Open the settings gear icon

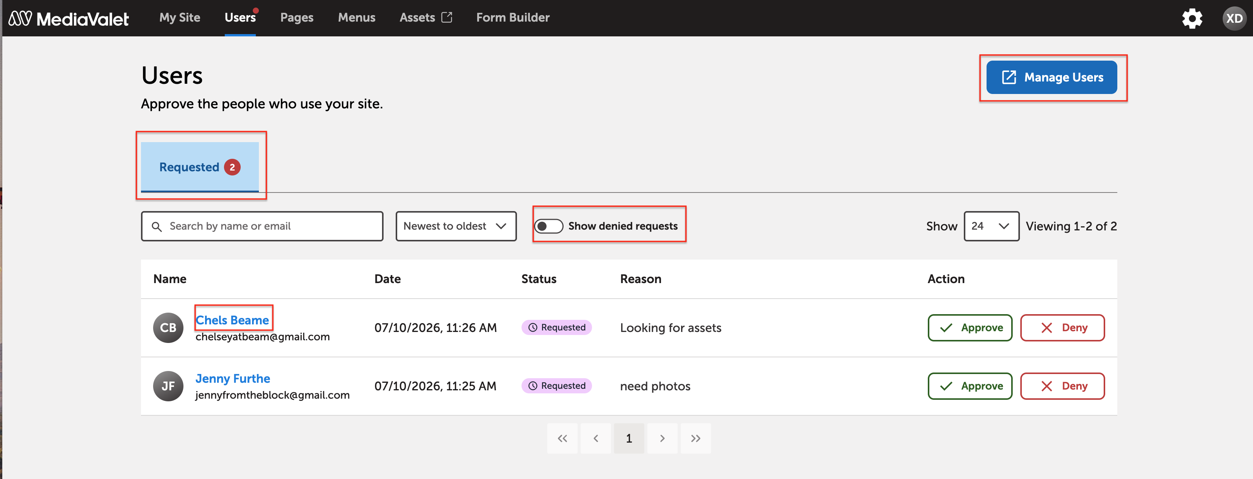(1192, 19)
